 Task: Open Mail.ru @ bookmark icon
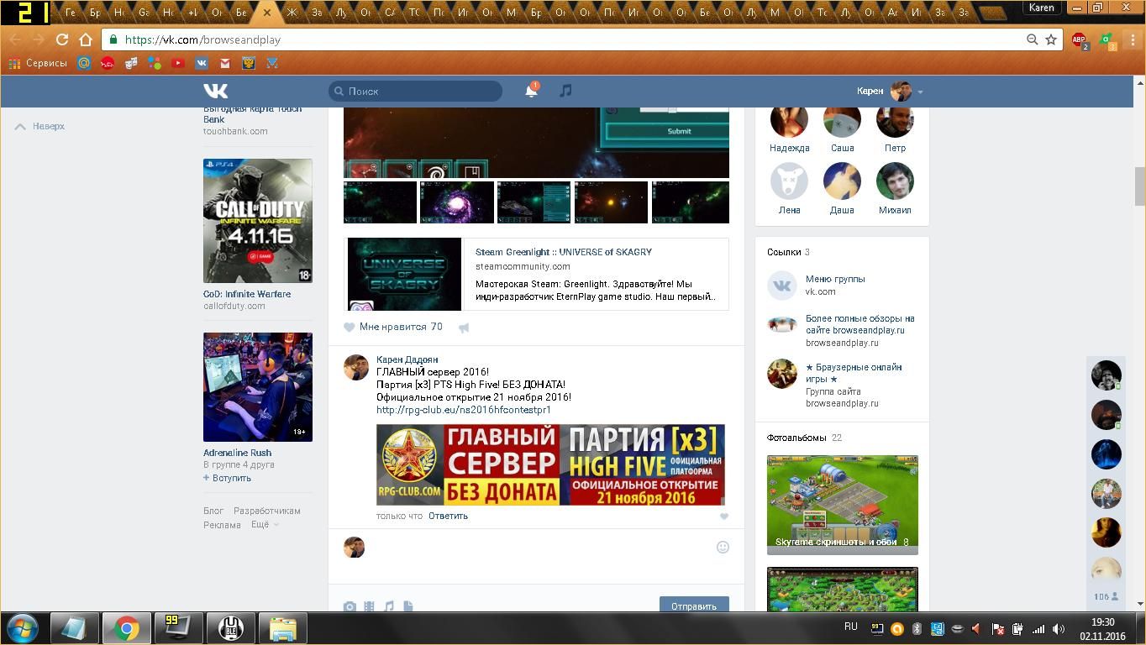84,63
